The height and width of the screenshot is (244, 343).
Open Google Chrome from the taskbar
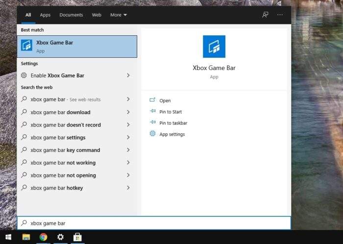point(43,237)
